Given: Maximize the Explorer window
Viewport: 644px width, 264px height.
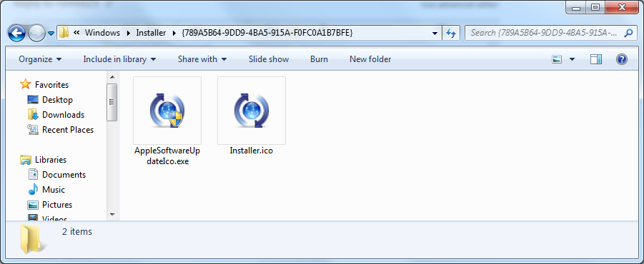Looking at the screenshot, I should (x=595, y=7).
